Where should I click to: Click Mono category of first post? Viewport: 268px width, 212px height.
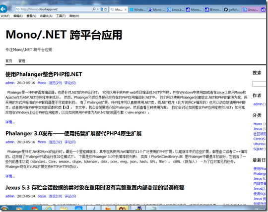tap(42, 83)
